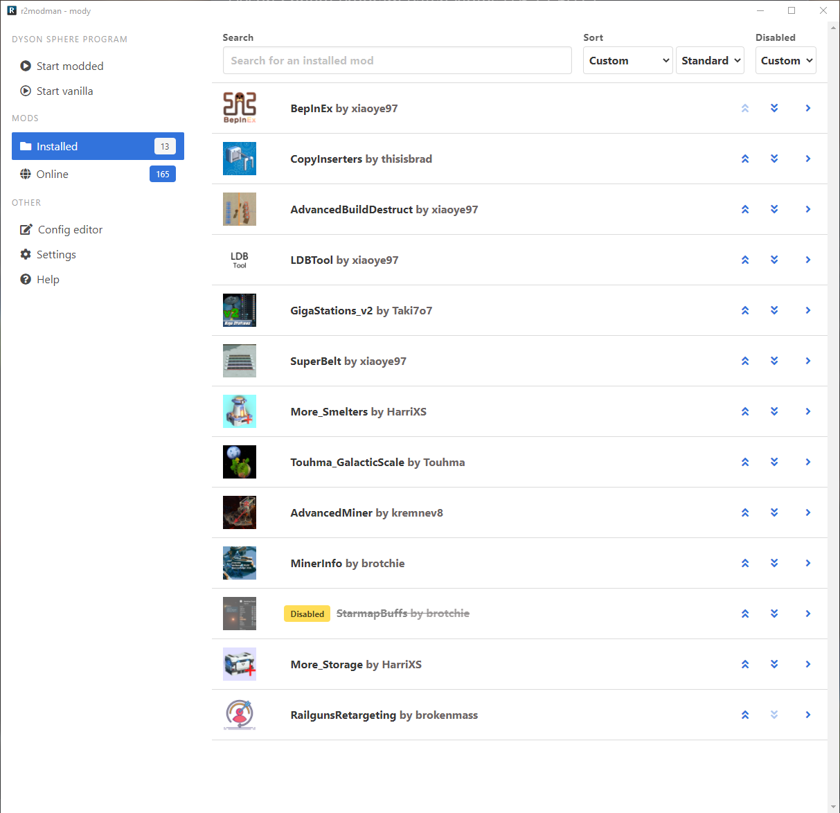Expand RailgunsRetargeting row chevron
The height and width of the screenshot is (813, 840).
tap(808, 715)
